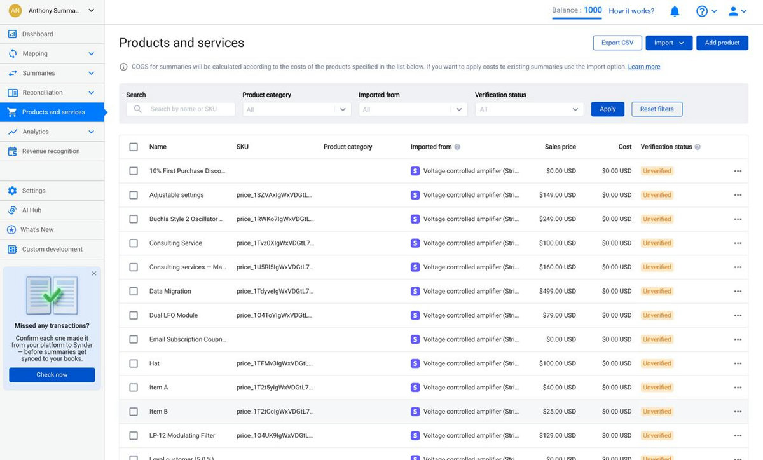This screenshot has width=763, height=460.
Task: Click the AI Hub sidebar icon
Action: click(x=12, y=210)
